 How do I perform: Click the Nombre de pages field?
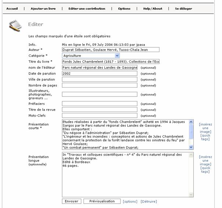[100, 85]
